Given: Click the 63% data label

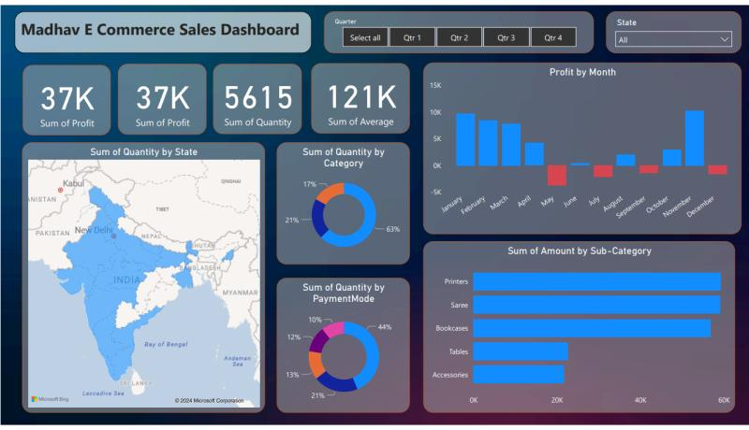Looking at the screenshot, I should tap(392, 229).
